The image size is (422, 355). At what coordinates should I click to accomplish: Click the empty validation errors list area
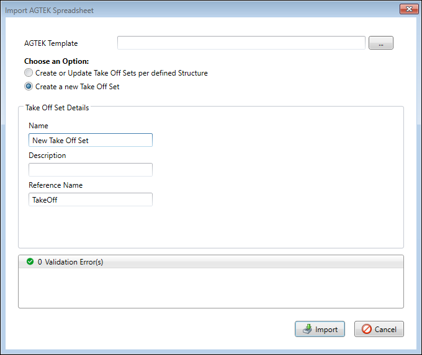coord(211,287)
